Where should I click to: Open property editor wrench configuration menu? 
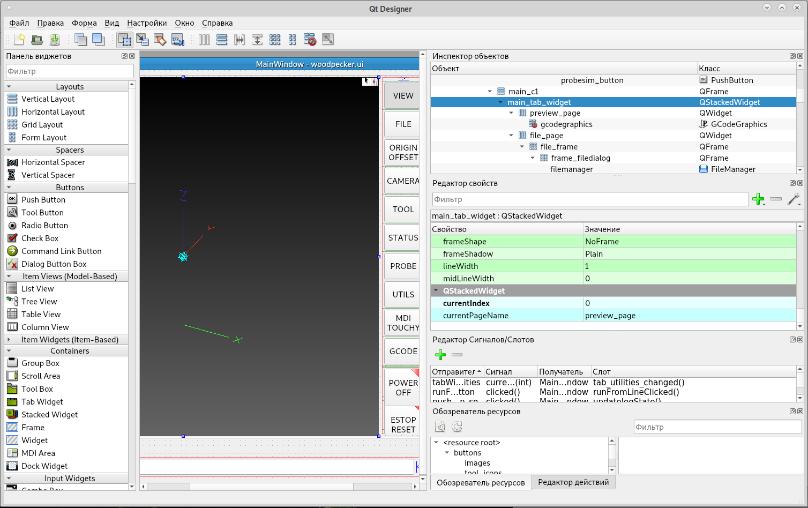[x=794, y=199]
